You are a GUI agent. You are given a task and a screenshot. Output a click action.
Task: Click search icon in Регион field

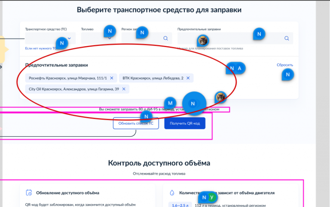point(165,38)
